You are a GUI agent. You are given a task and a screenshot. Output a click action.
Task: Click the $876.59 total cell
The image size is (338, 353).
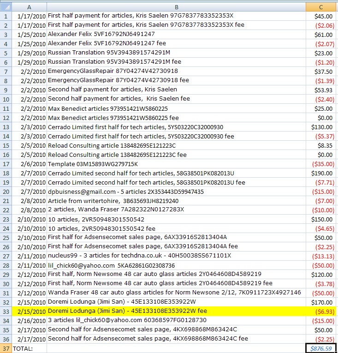tap(321, 348)
